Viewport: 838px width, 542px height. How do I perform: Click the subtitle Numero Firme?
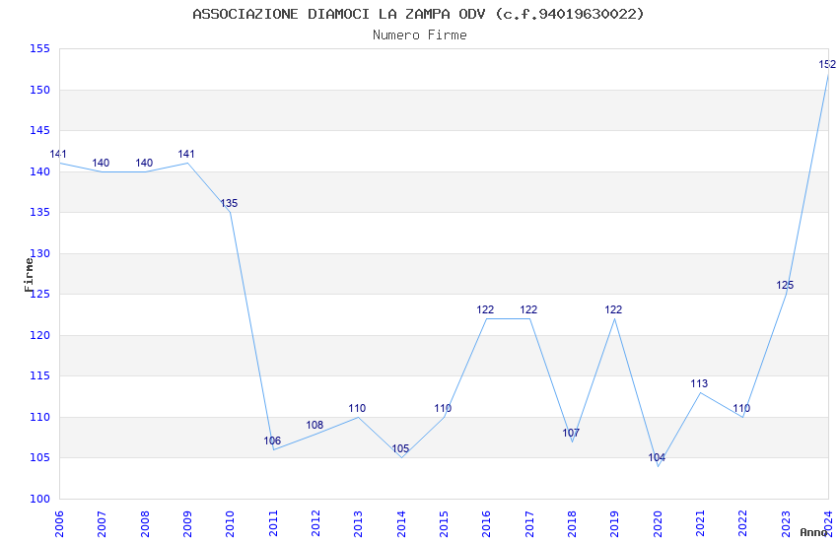420,35
